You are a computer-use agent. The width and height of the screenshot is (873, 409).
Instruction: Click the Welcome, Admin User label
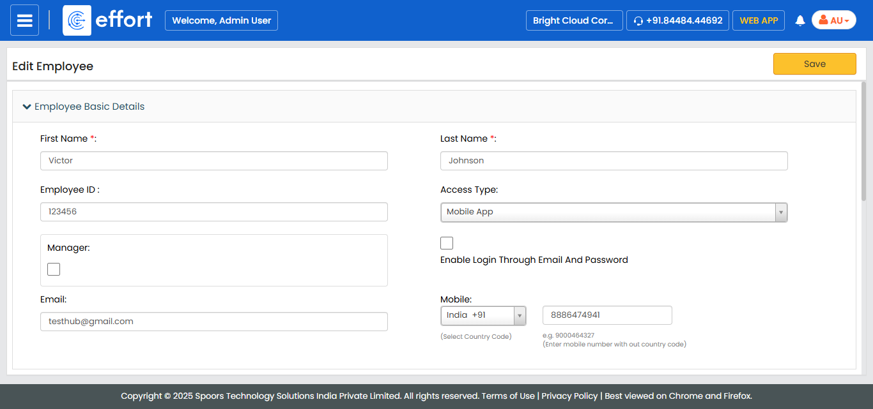[x=221, y=20]
